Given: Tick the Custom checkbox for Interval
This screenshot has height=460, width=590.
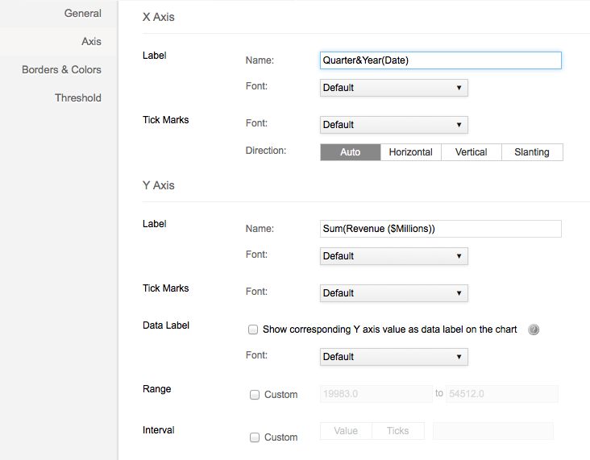Looking at the screenshot, I should [x=255, y=437].
